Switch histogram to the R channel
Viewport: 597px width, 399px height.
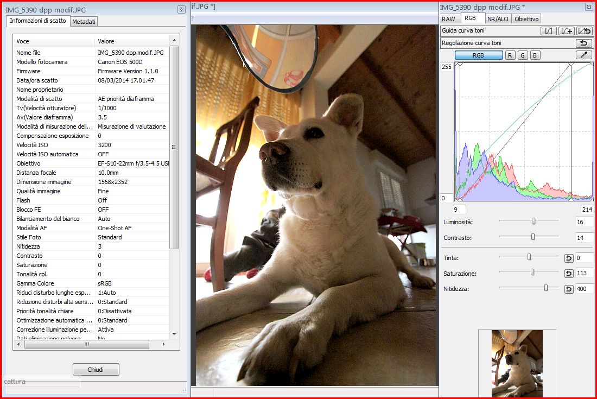point(510,55)
